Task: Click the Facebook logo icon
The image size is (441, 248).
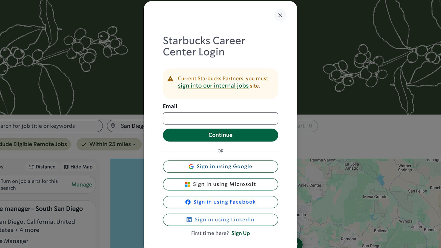Action: pos(188,202)
